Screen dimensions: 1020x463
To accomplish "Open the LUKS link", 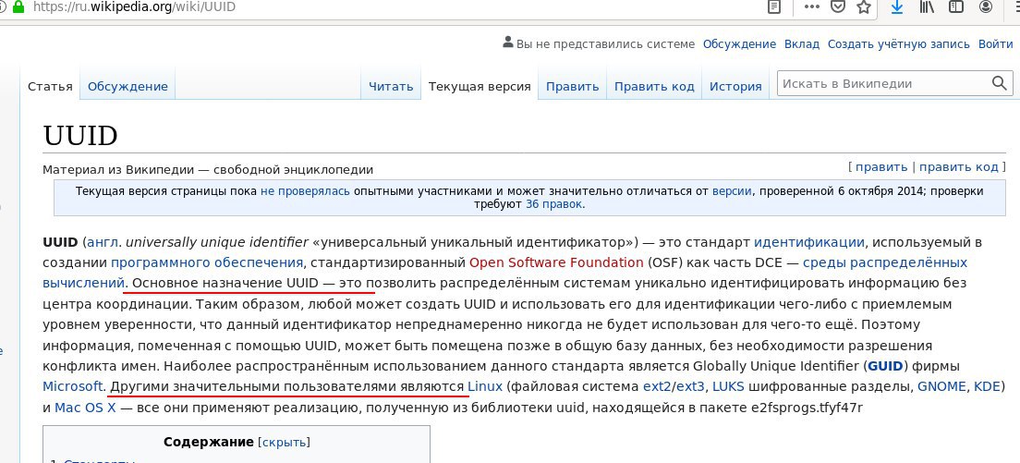I will (x=729, y=386).
